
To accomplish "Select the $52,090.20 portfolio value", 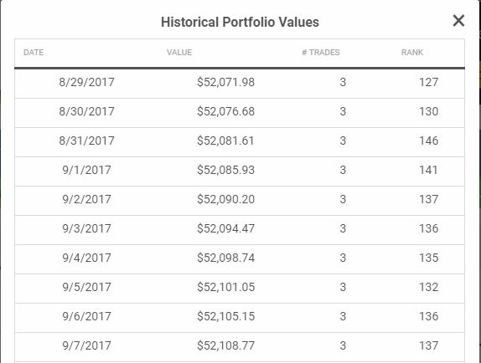I will tap(225, 199).
